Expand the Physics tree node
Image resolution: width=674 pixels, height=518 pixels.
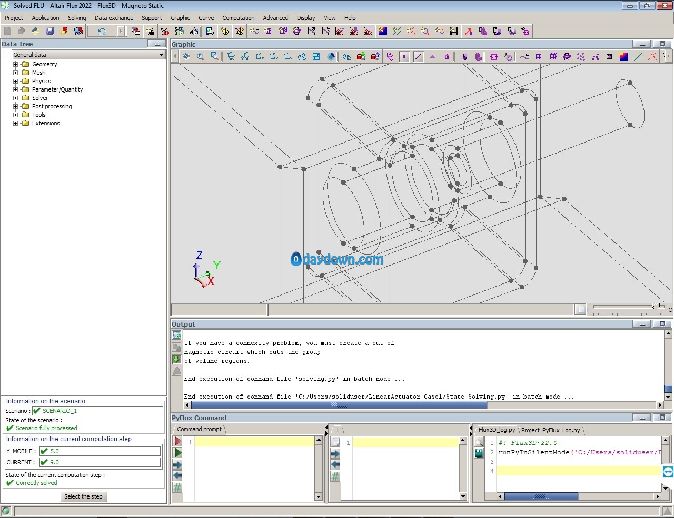pos(16,81)
